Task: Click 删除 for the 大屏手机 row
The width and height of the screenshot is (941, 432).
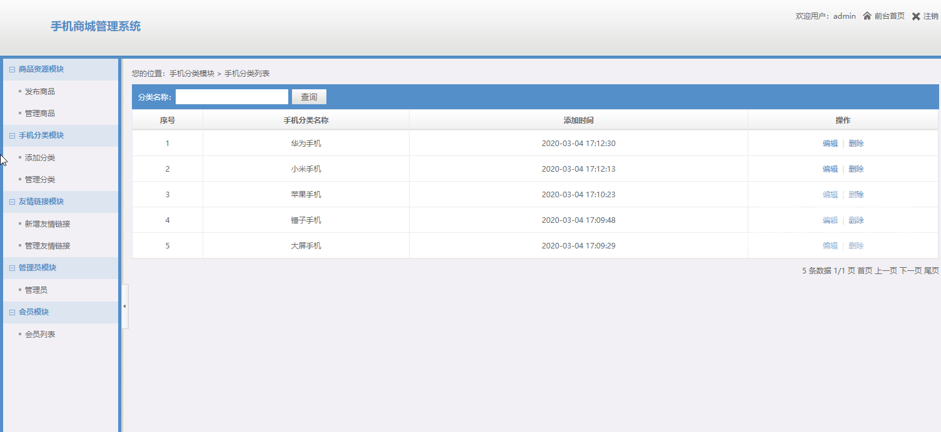Action: 856,246
